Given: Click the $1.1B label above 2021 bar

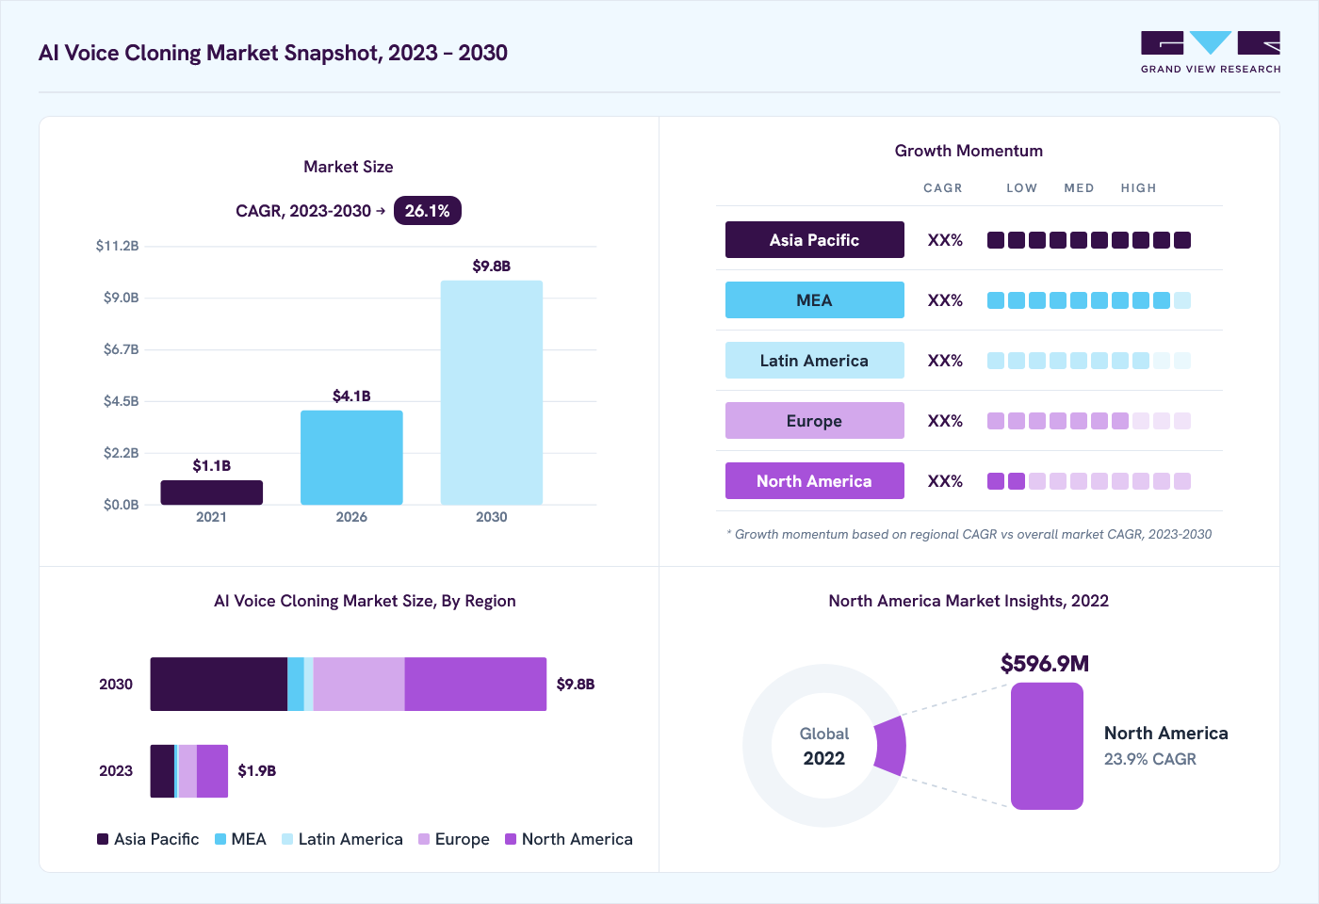Looking at the screenshot, I should (212, 466).
